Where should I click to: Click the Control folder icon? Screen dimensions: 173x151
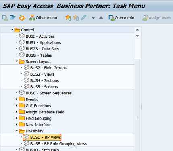pyautogui.click(x=17, y=30)
